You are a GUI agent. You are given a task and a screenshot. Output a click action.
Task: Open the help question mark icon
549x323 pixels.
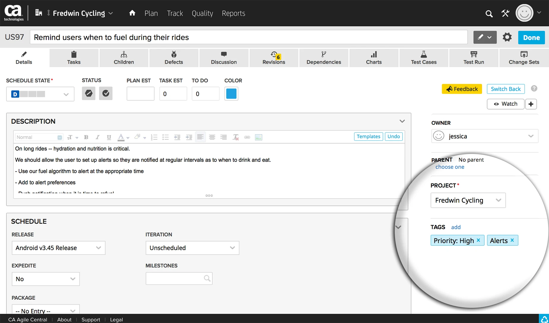pos(534,89)
